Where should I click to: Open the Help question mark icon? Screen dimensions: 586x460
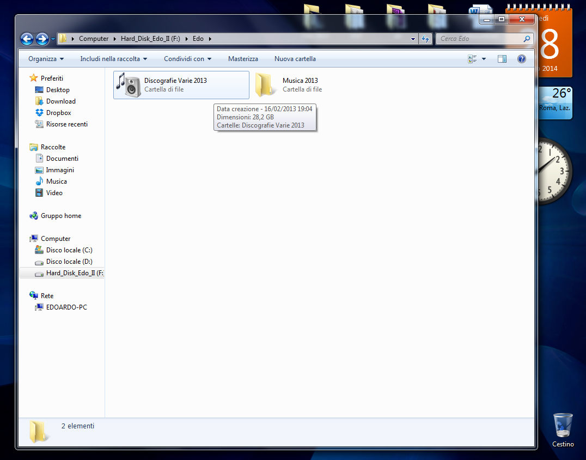521,59
